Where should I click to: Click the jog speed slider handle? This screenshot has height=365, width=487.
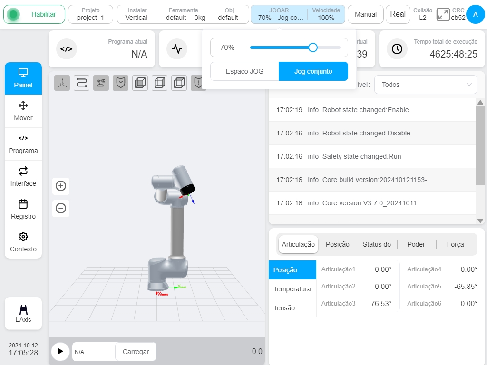(x=313, y=48)
